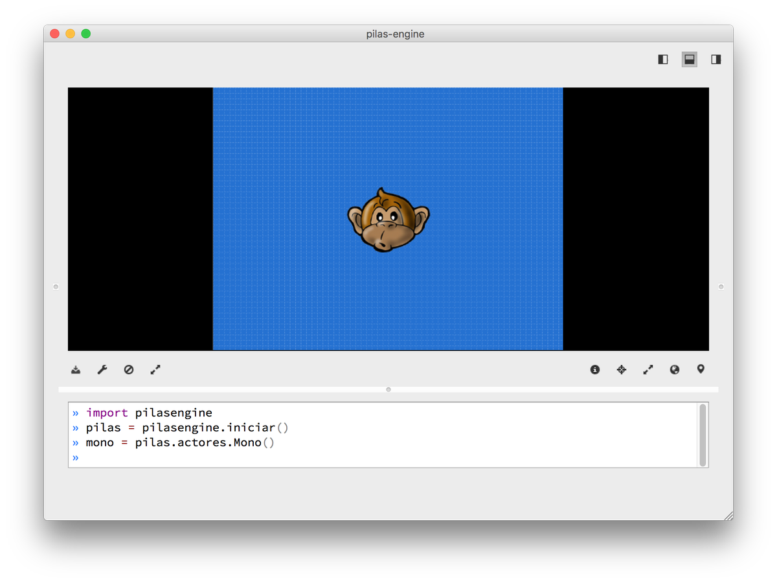Click the green zoom window button
The image size is (777, 583).
coord(85,34)
